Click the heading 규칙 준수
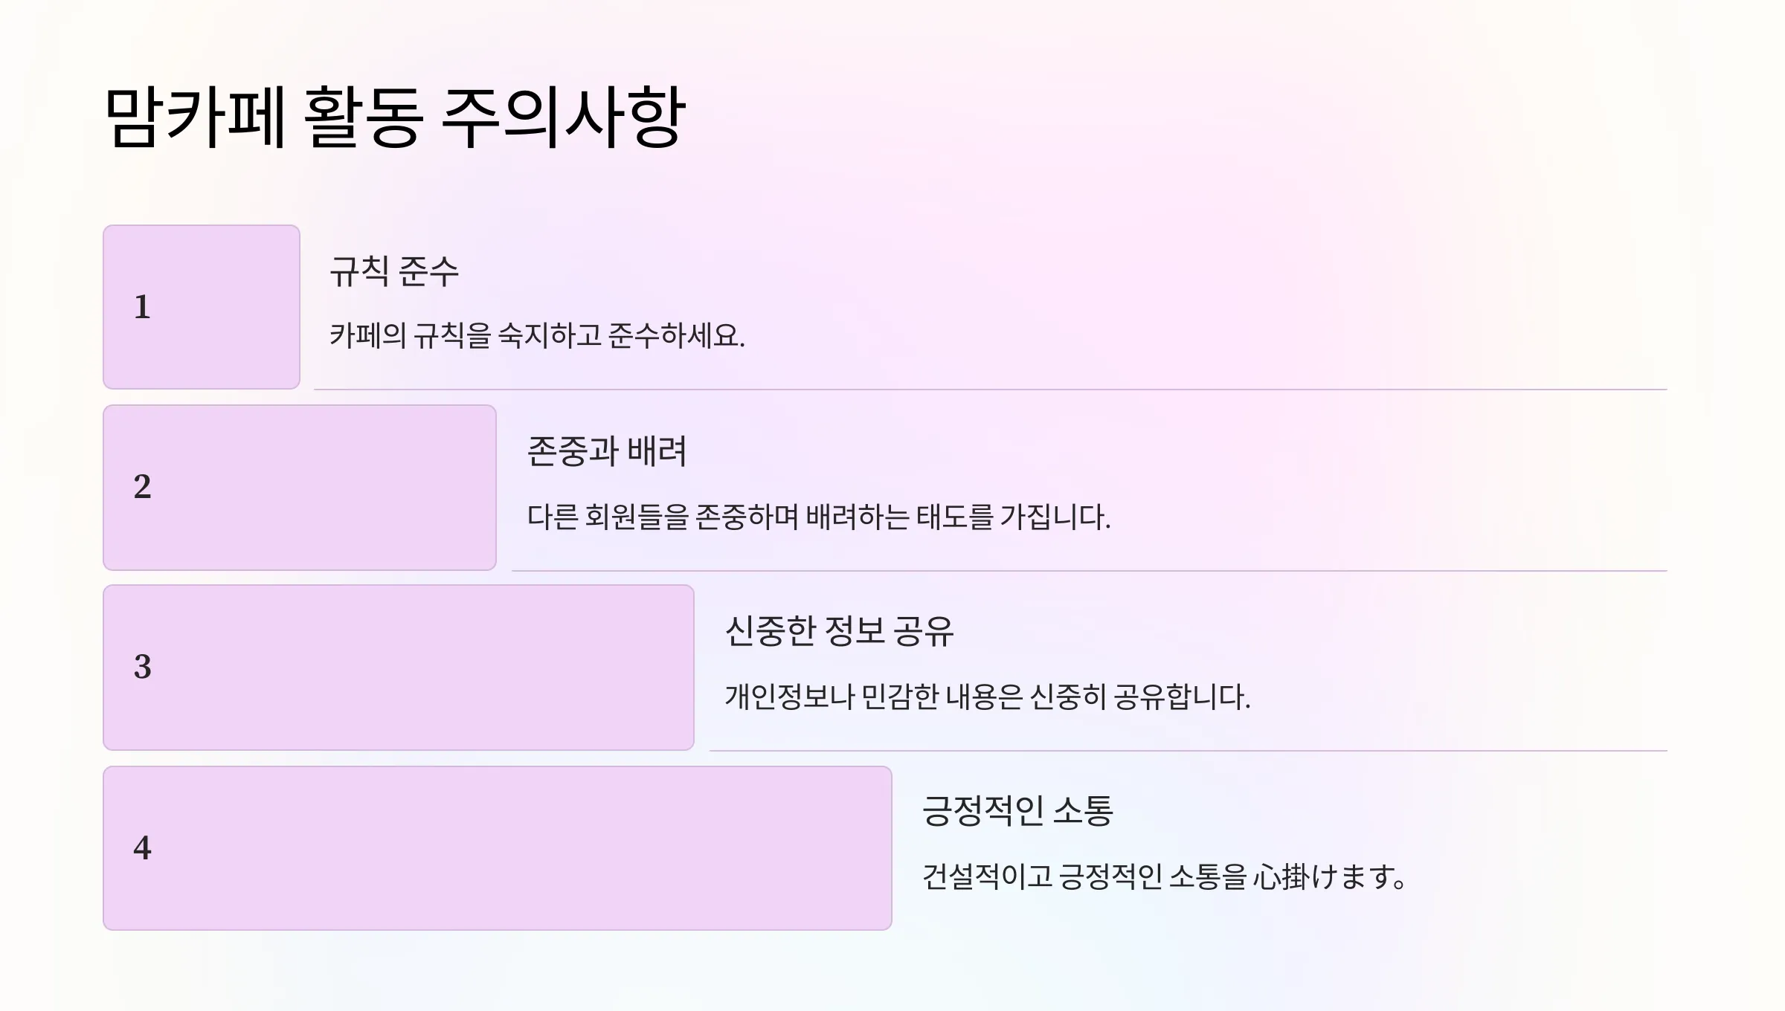1785x1011 pixels. [394, 271]
